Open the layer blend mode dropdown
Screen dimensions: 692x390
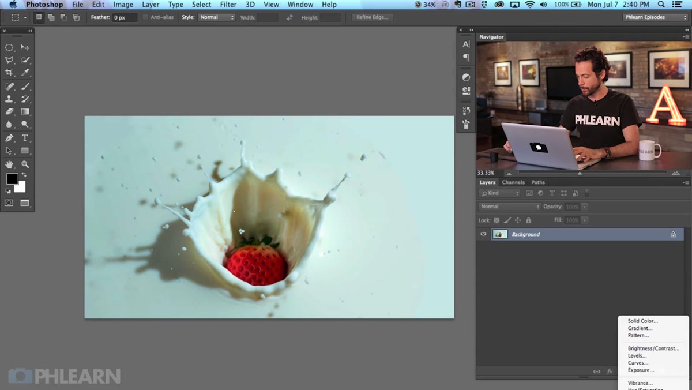510,207
